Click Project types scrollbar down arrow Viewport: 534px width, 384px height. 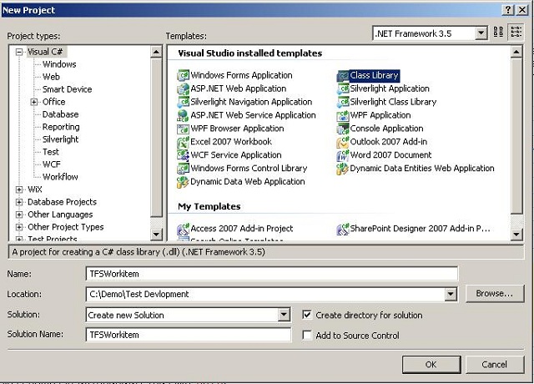click(x=156, y=234)
